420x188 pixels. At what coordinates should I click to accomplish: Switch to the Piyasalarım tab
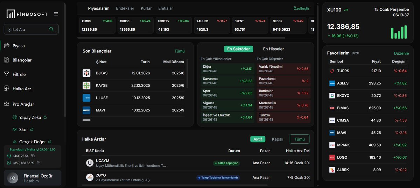99,8
